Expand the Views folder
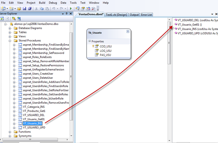The image size is (218, 143). [10, 37]
